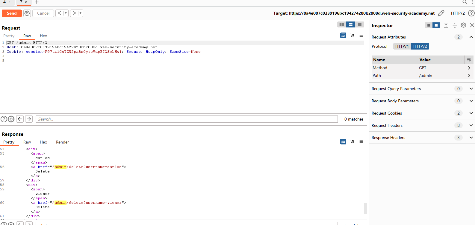This screenshot has width=475, height=225.
Task: Open forward-history dropdown arrow
Action: point(80,13)
